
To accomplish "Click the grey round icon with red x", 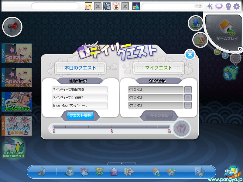I will (235, 58).
